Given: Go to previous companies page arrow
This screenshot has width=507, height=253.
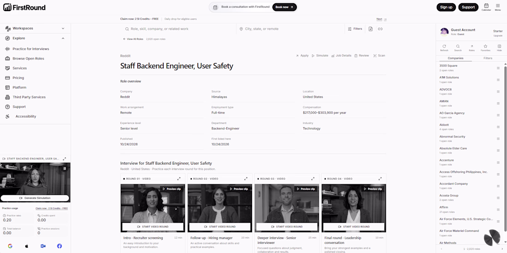Looking at the screenshot, I should click(441, 249).
